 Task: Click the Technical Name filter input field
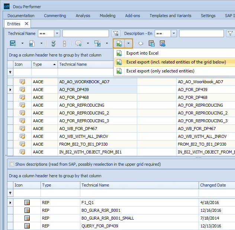86,33
